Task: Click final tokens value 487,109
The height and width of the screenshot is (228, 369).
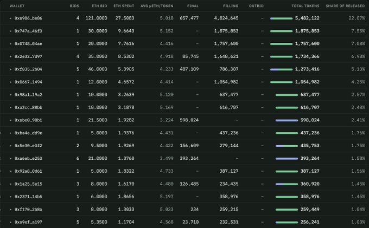Action: [x=189, y=69]
